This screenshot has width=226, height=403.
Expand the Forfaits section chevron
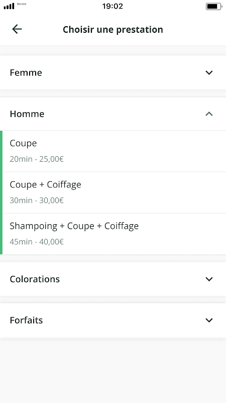209,320
